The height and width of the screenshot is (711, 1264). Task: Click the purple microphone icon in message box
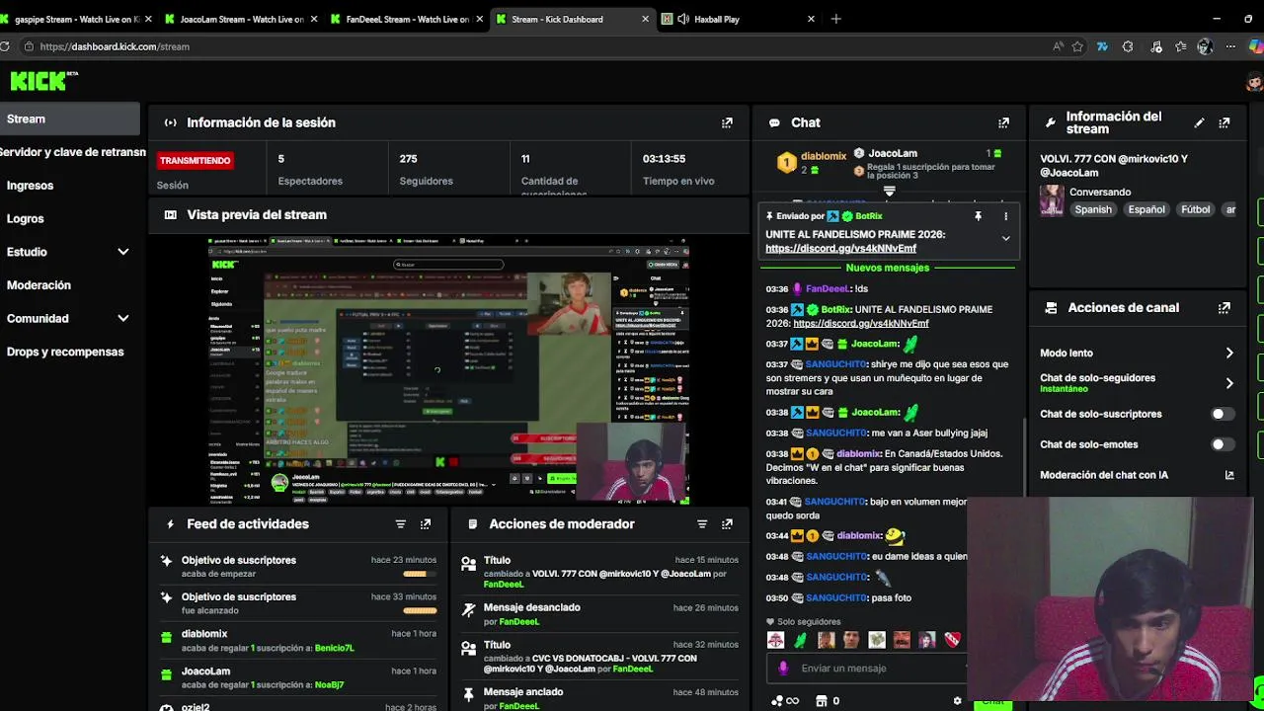point(783,669)
